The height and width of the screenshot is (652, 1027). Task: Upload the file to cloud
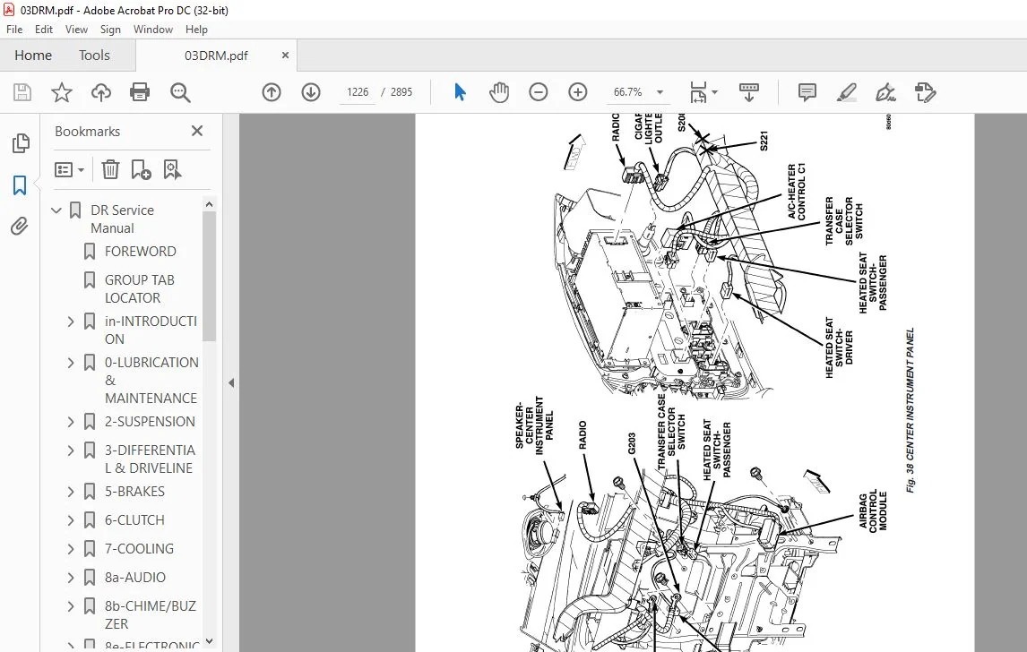click(101, 92)
